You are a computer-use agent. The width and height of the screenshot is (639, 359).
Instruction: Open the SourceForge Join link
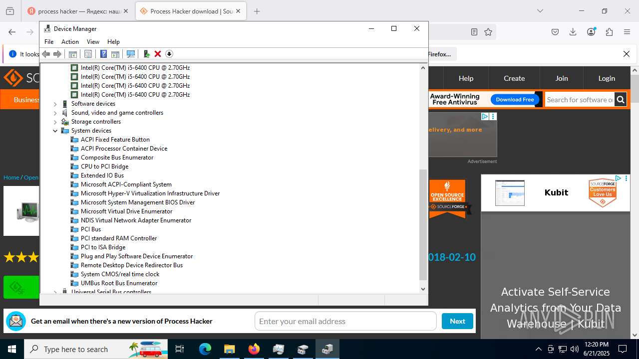pos(562,78)
